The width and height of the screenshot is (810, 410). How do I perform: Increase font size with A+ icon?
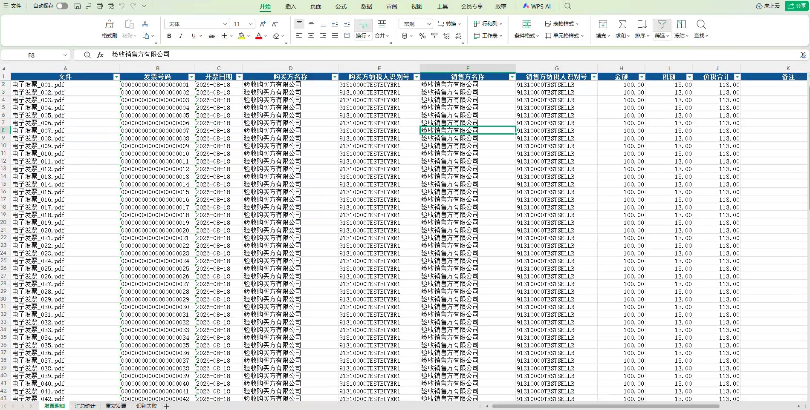263,24
